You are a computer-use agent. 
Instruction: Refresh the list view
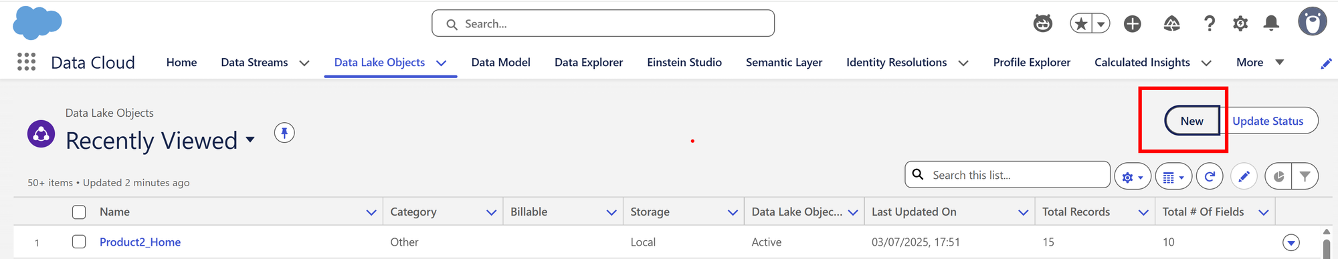pos(1210,176)
